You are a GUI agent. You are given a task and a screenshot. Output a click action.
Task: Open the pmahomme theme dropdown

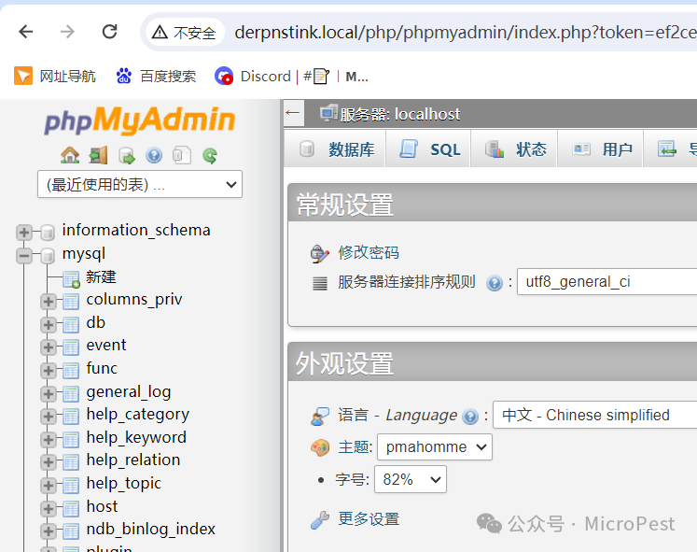pyautogui.click(x=434, y=446)
